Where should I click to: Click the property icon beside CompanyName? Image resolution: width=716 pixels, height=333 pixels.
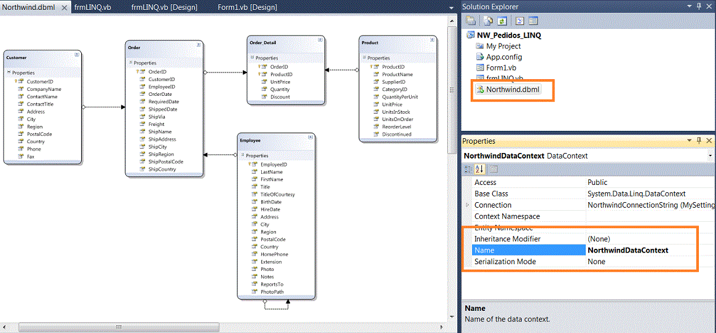tap(20, 89)
